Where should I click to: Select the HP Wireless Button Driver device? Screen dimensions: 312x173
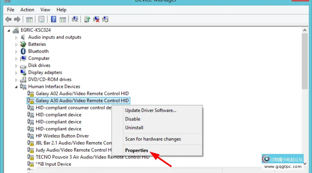click(x=62, y=136)
